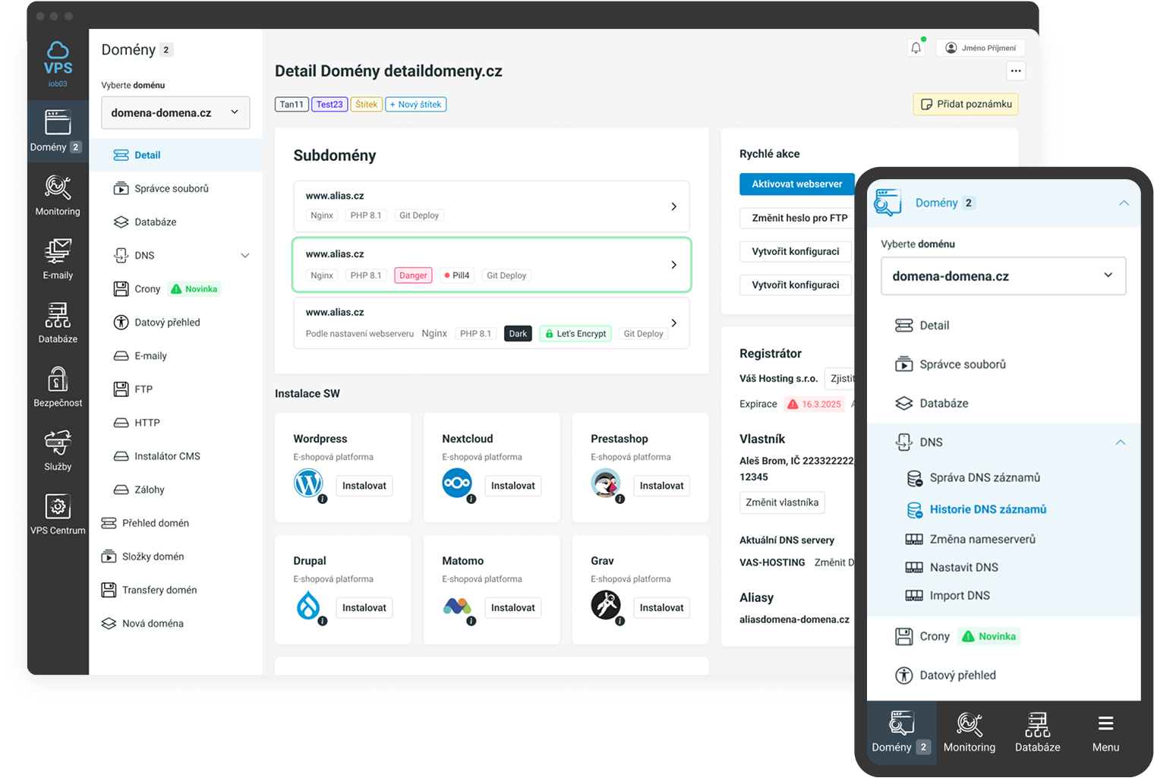The image size is (1154, 778).
Task: Click the Wordpress info icon
Action: pos(323,499)
